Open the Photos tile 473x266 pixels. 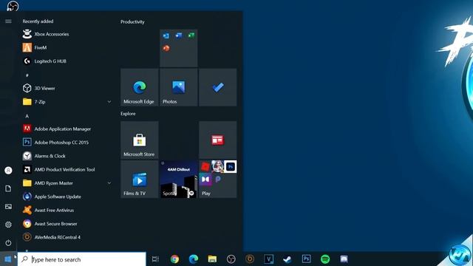pyautogui.click(x=179, y=87)
